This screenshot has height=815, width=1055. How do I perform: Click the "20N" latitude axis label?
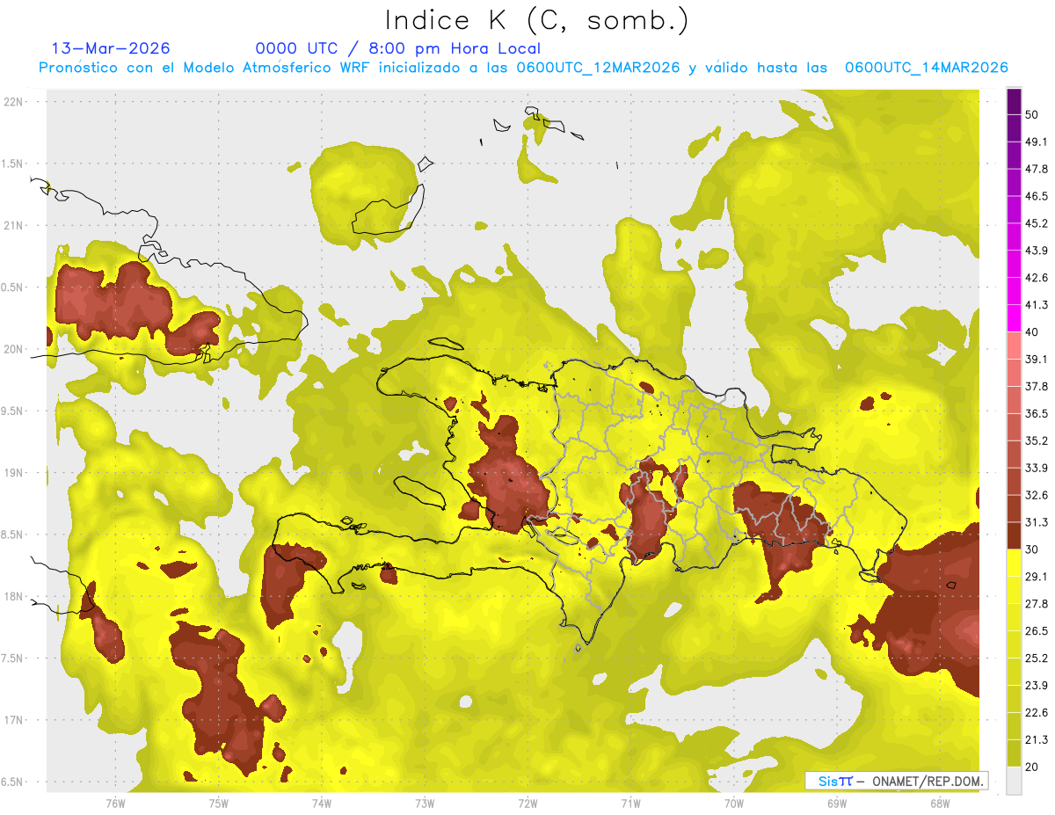pyautogui.click(x=13, y=350)
